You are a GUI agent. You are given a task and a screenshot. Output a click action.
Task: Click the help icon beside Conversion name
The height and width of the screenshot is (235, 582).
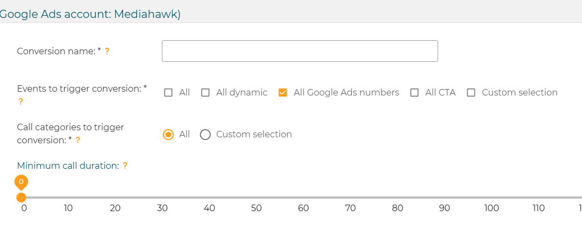pyautogui.click(x=107, y=52)
